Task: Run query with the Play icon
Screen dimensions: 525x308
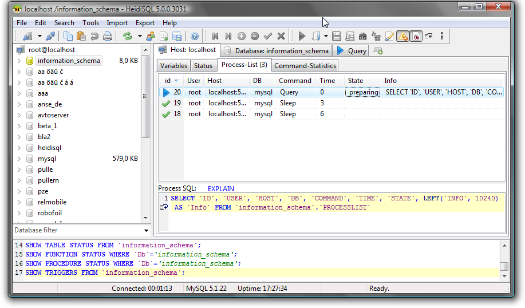Action: 302,36
